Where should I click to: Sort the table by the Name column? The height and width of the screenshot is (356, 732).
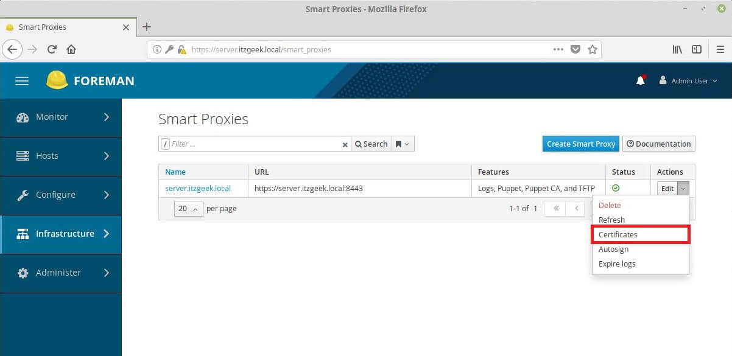(175, 172)
